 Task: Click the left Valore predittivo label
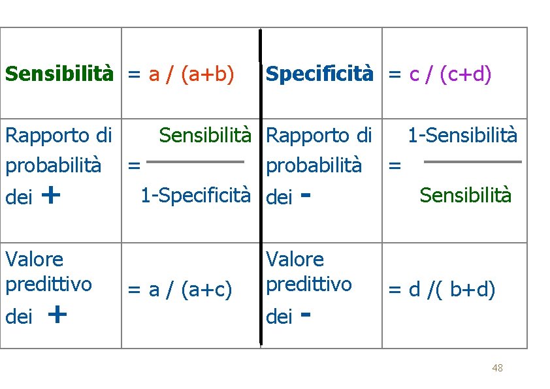tap(48, 272)
